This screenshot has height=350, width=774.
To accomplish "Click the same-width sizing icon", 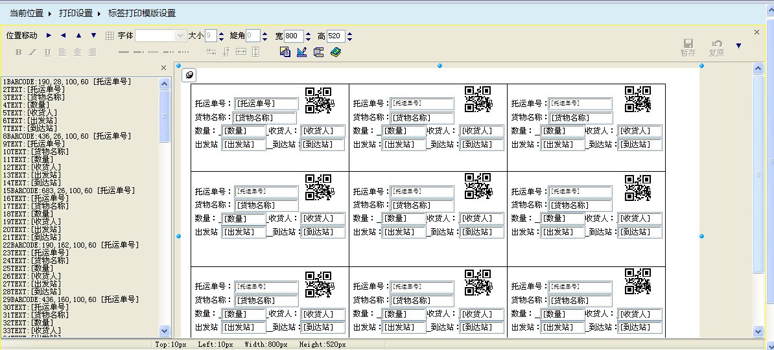I will (241, 52).
